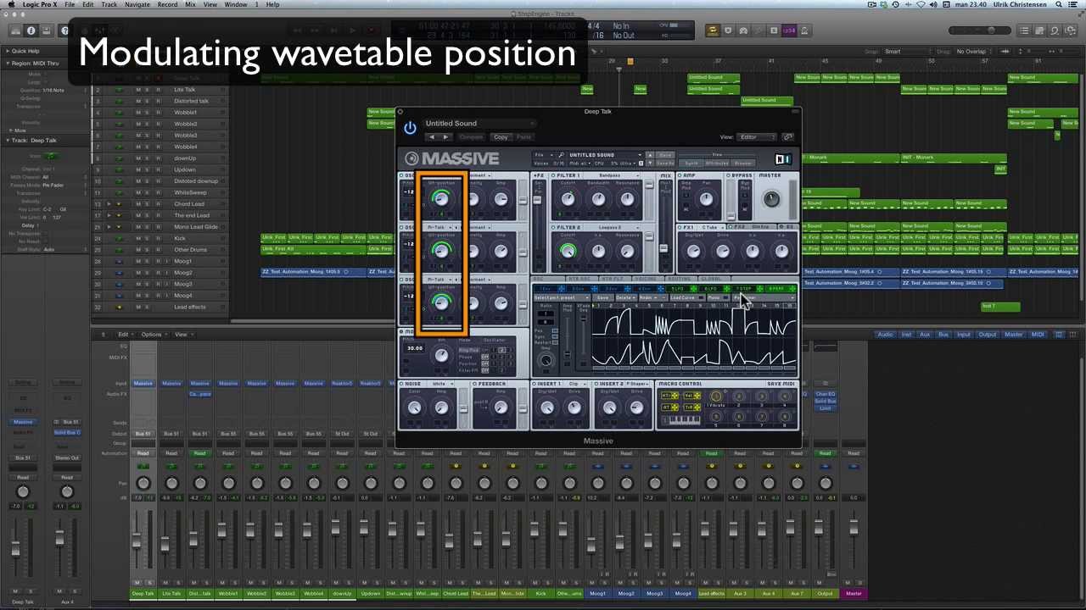Image resolution: width=1086 pixels, height=610 pixels.
Task: Open Filter 1 Bandpass type dropdown
Action: click(x=609, y=175)
